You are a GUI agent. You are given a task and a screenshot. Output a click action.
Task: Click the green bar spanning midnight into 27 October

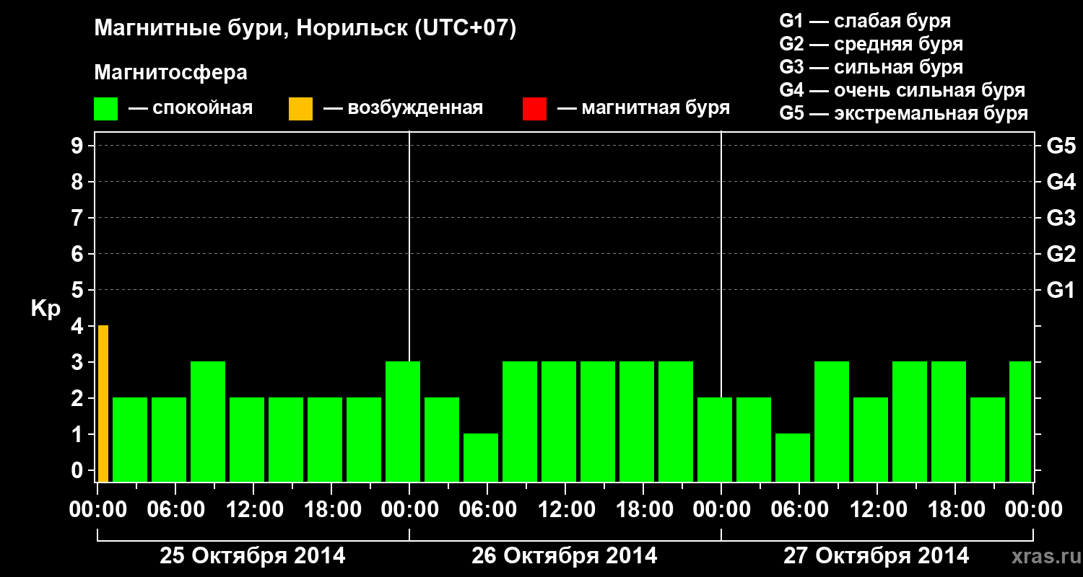[715, 439]
